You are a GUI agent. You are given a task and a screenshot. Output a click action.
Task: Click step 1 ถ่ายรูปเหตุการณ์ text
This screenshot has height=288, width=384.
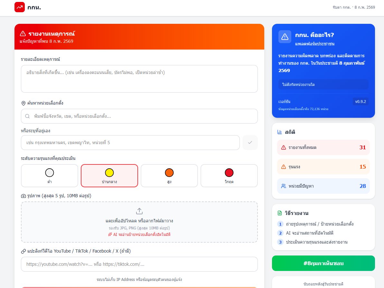[320, 224]
